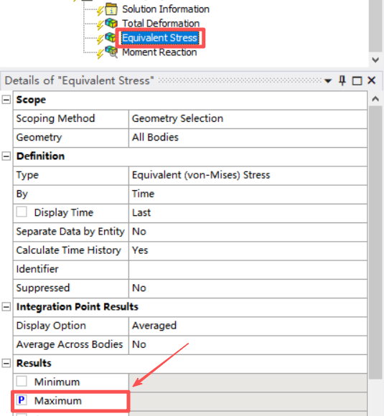Viewport: 384px width, 416px height.
Task: Enable the Minimum parameter checkbox
Action: pyautogui.click(x=22, y=382)
